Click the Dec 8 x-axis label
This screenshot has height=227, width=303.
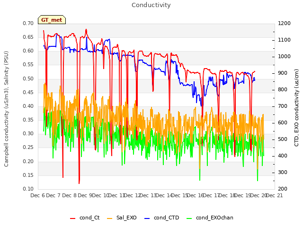tap(69, 195)
